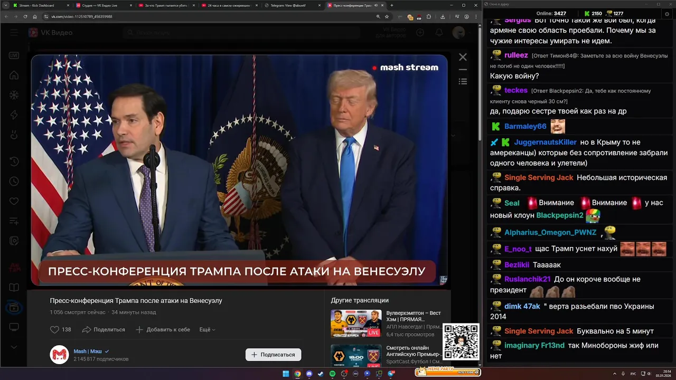Open Telegram from the taskbar
Image resolution: width=676 pixels, height=380 pixels.
click(391, 374)
